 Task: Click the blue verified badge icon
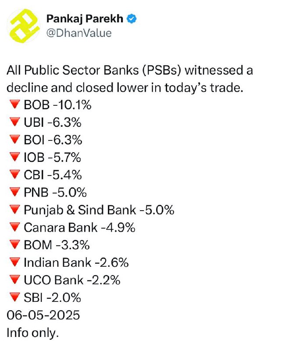(132, 18)
